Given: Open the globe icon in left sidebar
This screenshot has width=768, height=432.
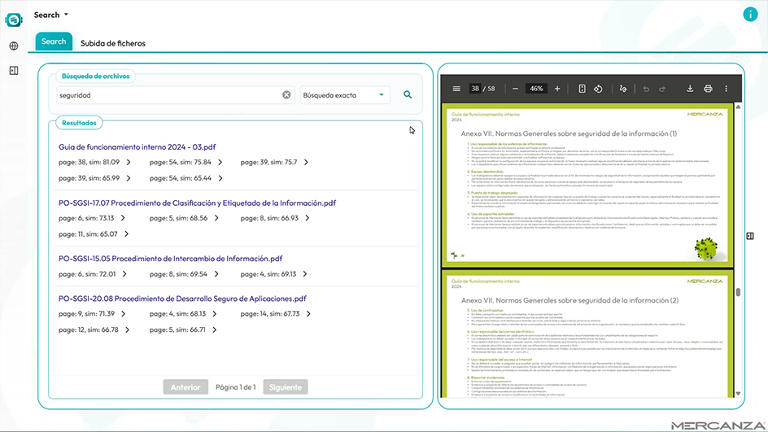Looking at the screenshot, I should 14,46.
